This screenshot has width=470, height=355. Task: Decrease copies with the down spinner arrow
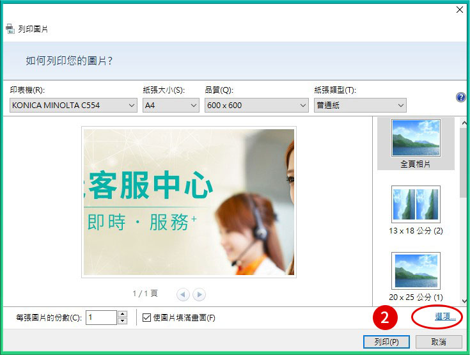(122, 321)
